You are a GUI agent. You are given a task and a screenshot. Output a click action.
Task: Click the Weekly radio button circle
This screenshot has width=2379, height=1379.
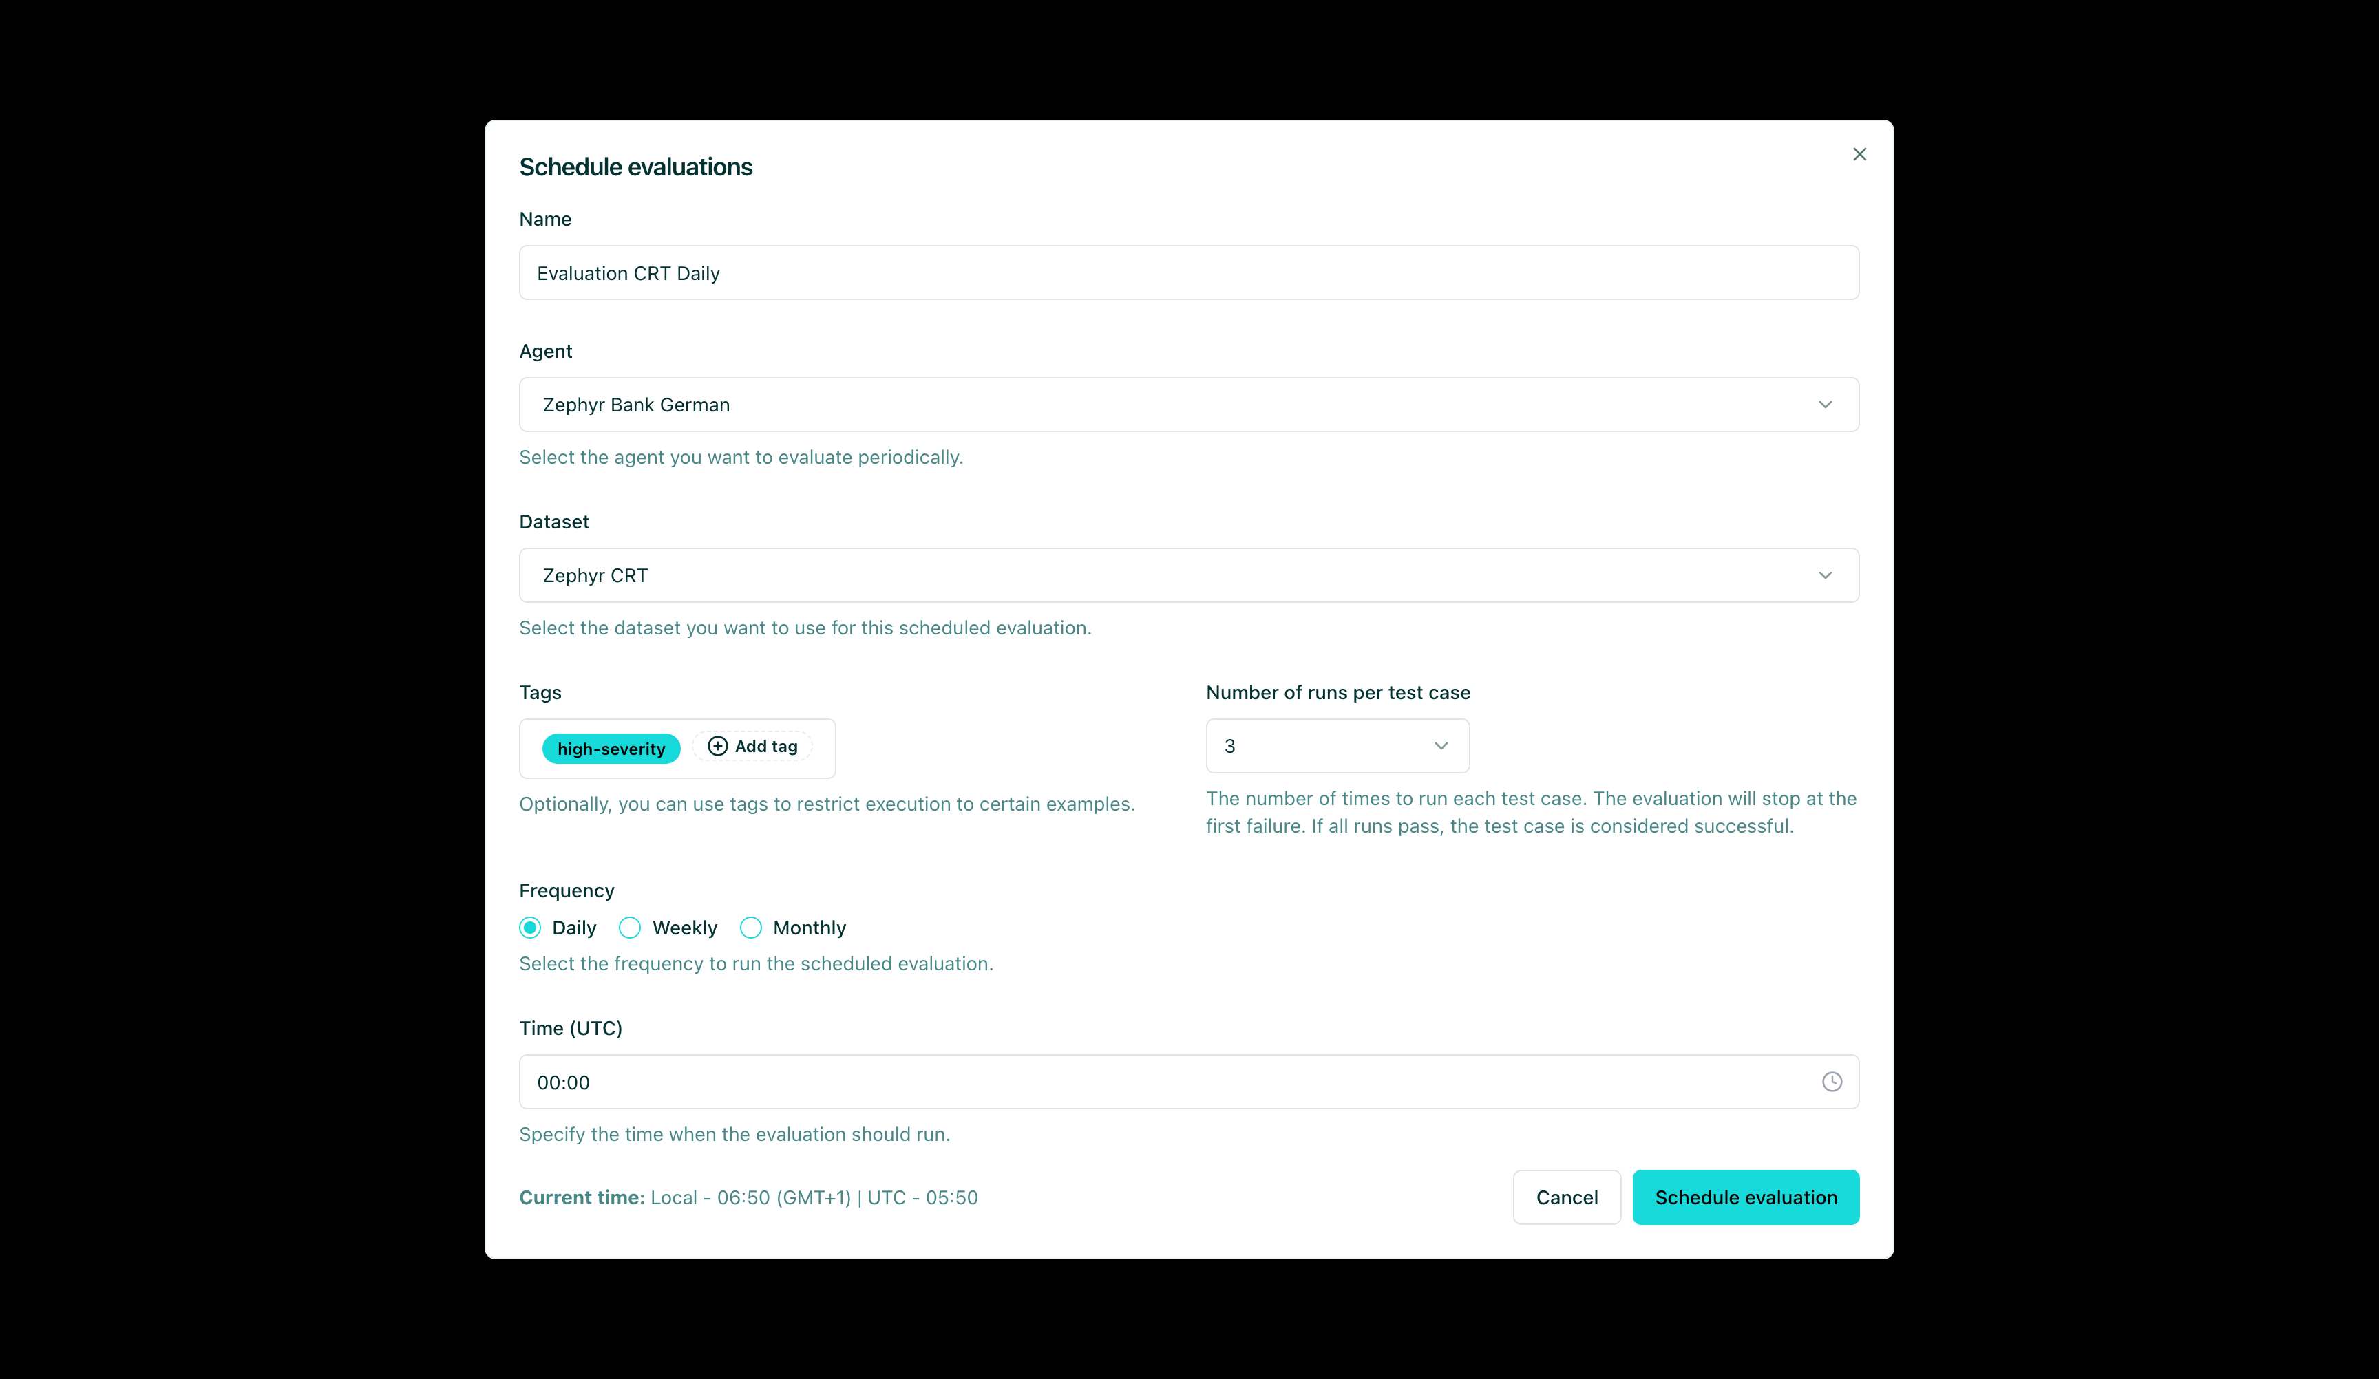(630, 928)
